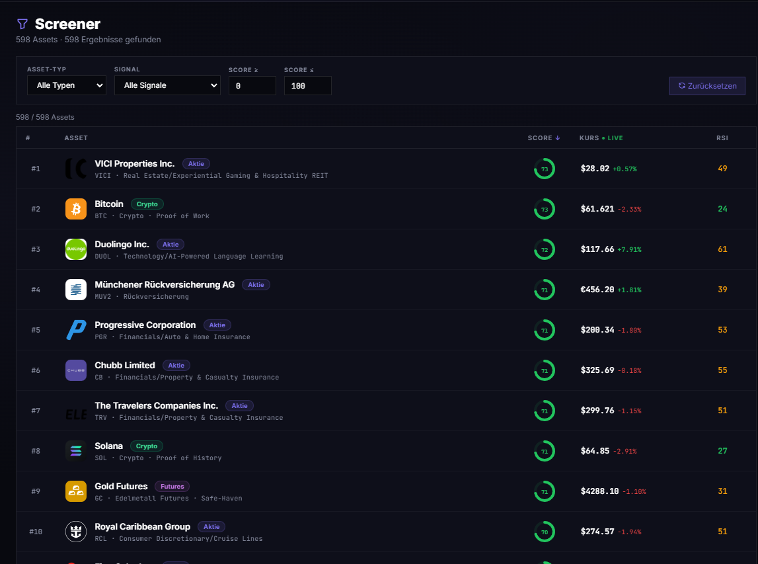Viewport: 758px width, 564px height.
Task: Click the Solana RSI value 27
Action: coord(722,451)
